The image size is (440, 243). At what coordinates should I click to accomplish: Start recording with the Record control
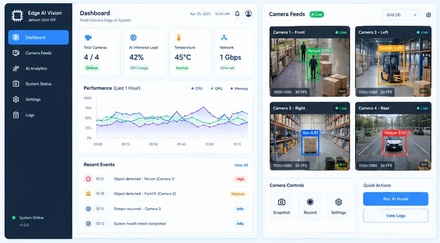(x=310, y=206)
